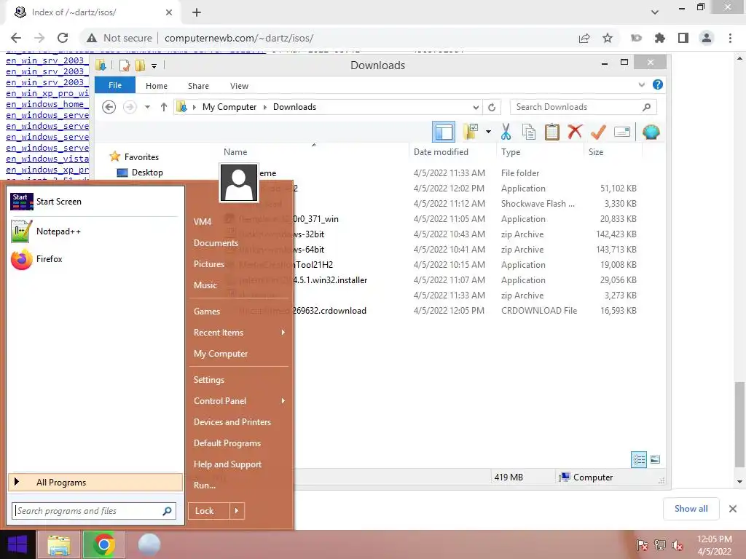Click the Run... entry

pos(205,485)
